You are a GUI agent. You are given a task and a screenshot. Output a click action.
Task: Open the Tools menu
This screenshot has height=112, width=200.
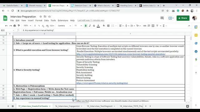click(53, 21)
